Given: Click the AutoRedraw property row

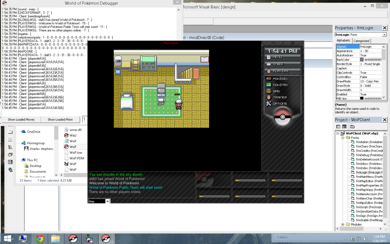Looking at the screenshot, I should point(358,55).
